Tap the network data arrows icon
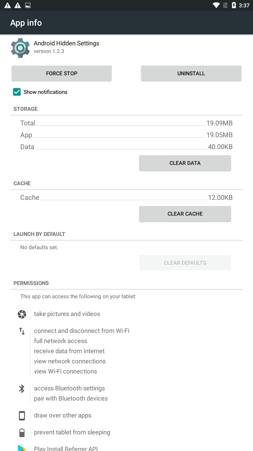The height and width of the screenshot is (451, 253). [22, 331]
